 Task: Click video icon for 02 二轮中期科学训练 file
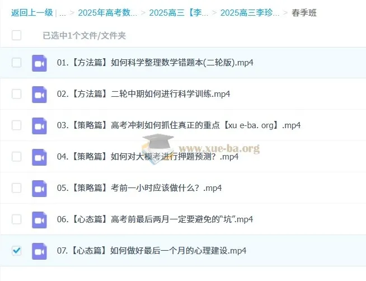[39, 95]
